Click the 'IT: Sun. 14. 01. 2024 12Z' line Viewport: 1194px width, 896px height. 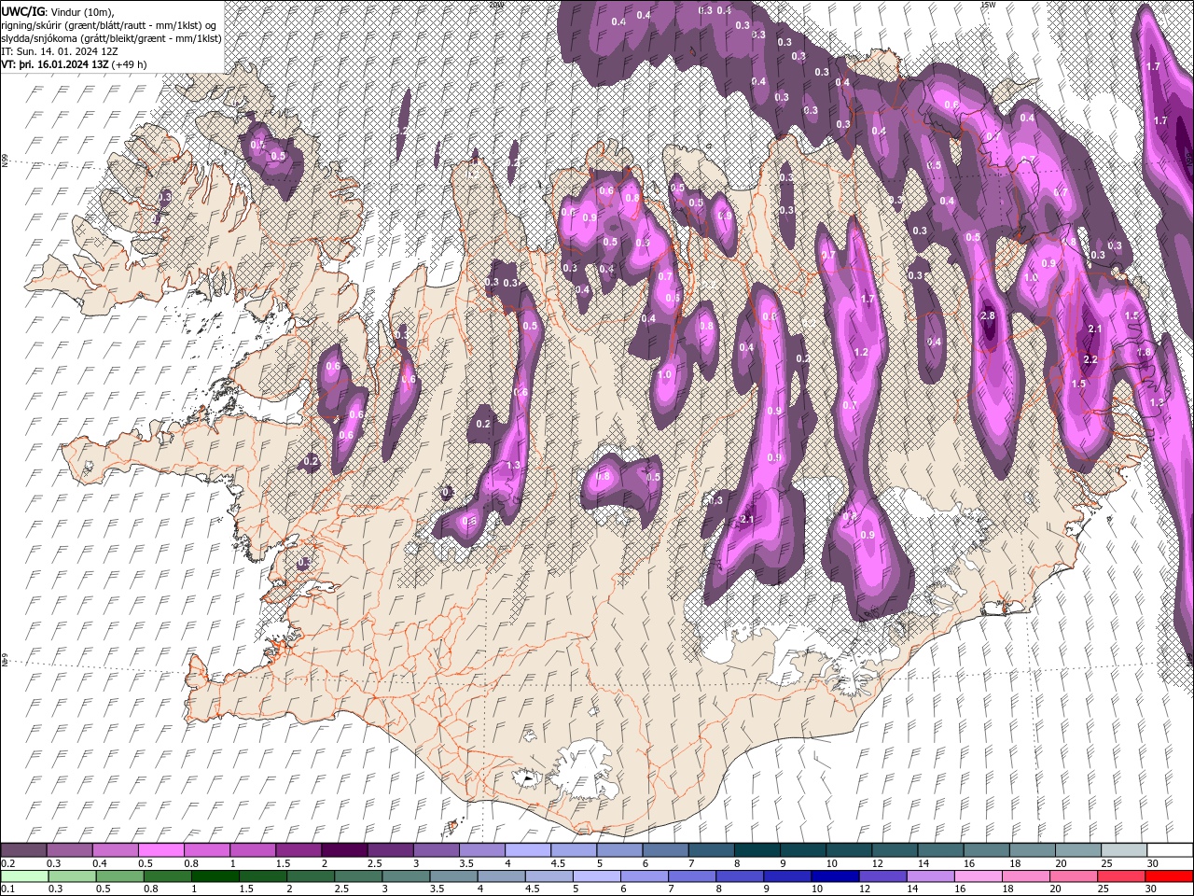tap(60, 51)
